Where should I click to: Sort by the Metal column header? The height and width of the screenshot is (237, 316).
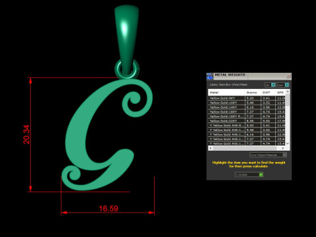pos(226,92)
